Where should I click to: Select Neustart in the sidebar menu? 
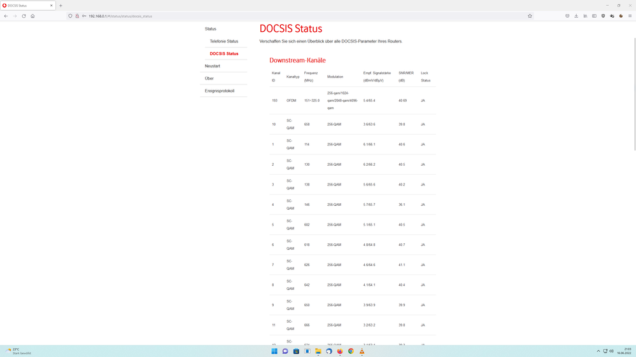(x=213, y=66)
